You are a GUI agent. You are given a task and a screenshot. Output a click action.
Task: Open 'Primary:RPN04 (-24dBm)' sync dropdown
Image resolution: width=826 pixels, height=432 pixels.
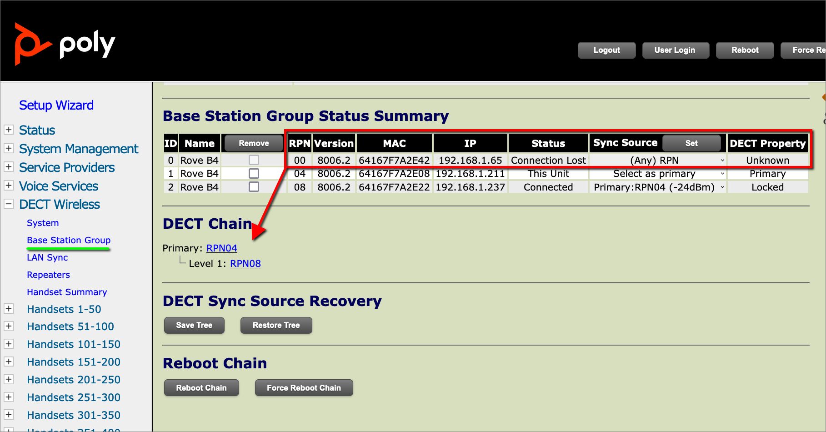[657, 187]
